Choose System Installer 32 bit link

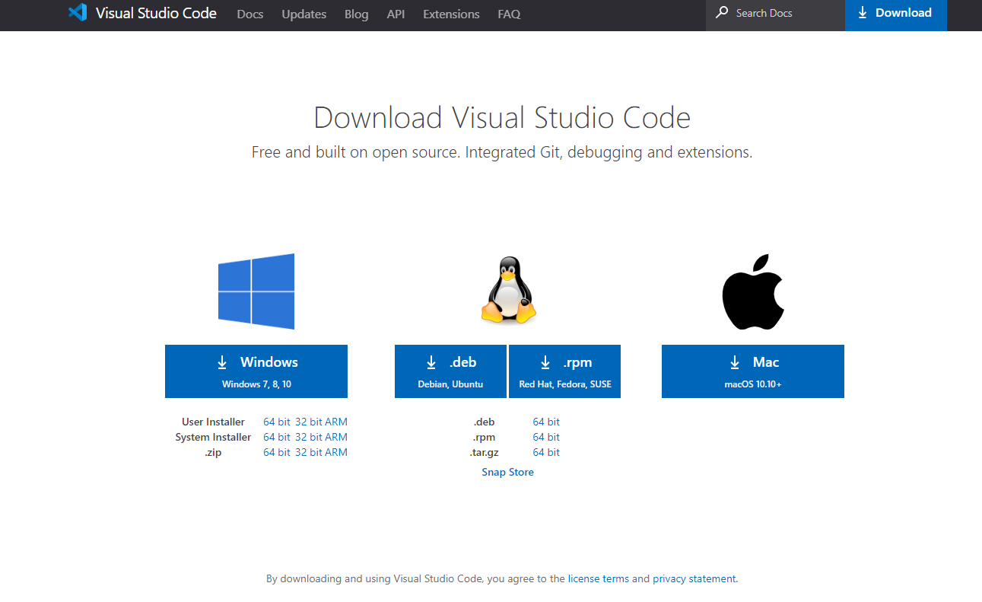pos(309,437)
